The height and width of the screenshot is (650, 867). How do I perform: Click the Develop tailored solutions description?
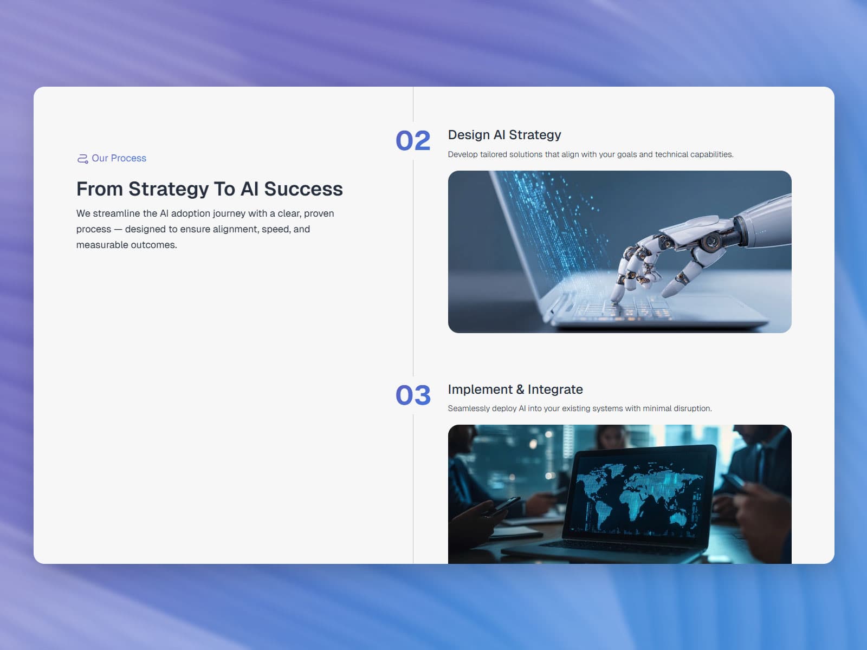[x=590, y=154]
